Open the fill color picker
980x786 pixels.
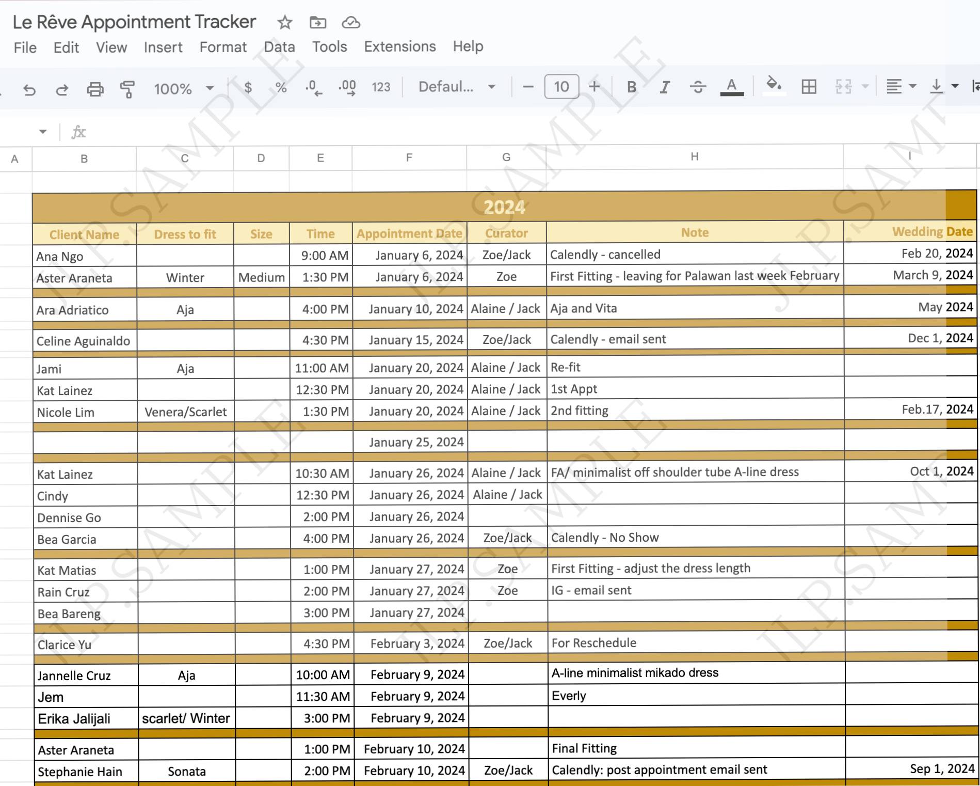click(x=773, y=86)
